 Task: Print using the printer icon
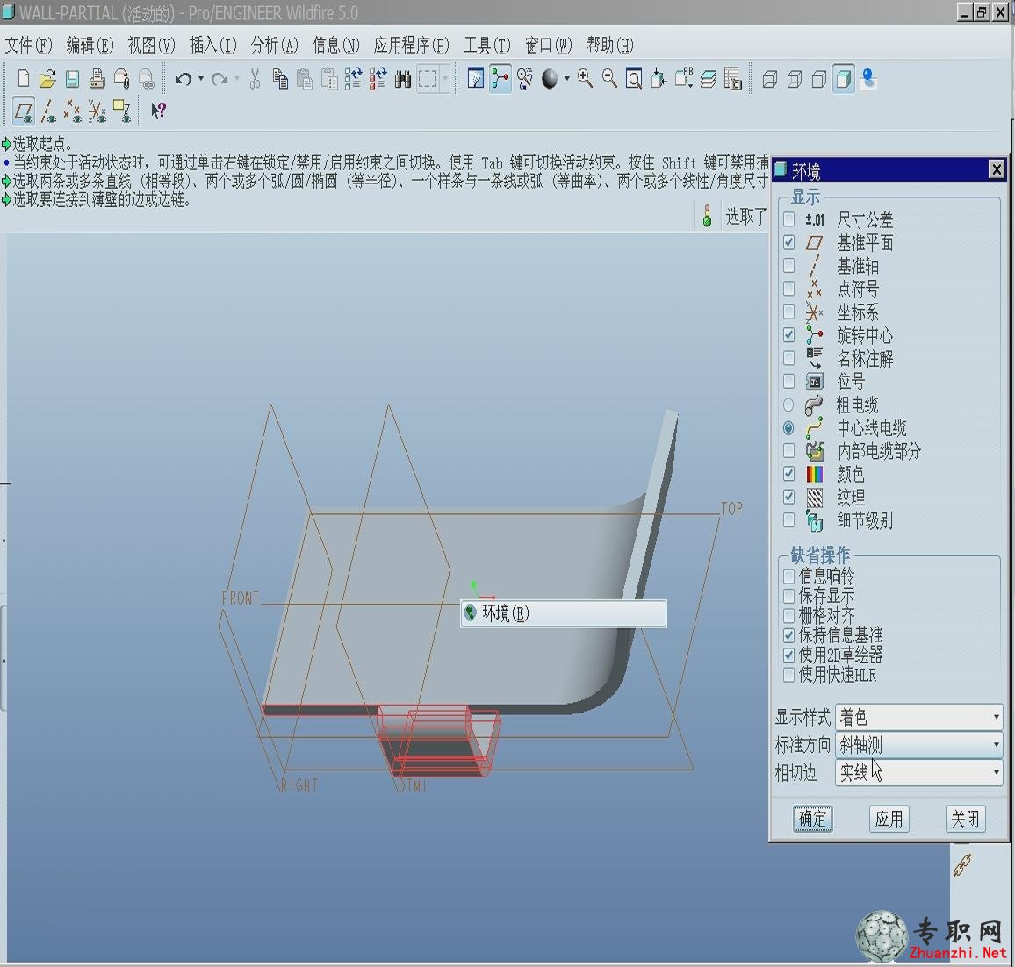pyautogui.click(x=97, y=79)
